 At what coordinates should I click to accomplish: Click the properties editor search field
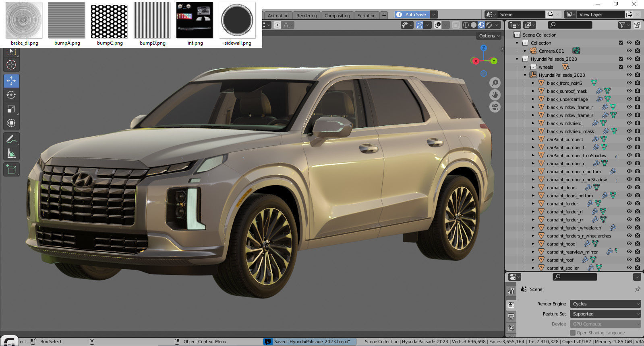(574, 277)
